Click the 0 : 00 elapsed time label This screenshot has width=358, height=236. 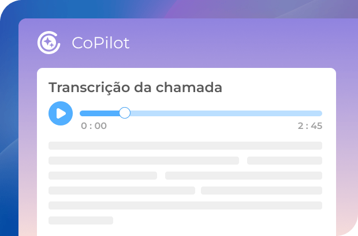click(94, 126)
